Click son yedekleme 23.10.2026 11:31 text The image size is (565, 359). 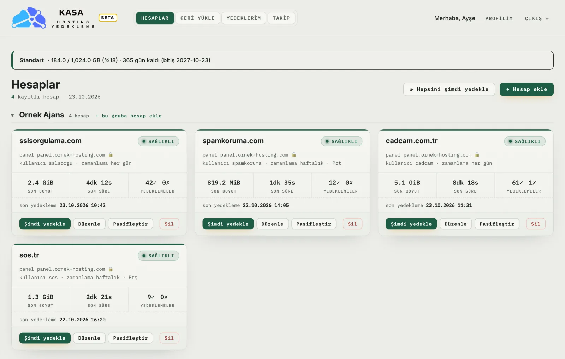pos(429,205)
